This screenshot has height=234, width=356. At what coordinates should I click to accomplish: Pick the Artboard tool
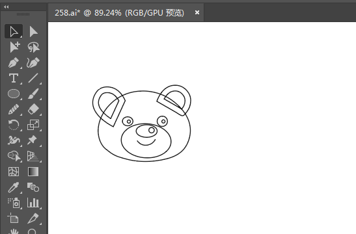(x=13, y=218)
